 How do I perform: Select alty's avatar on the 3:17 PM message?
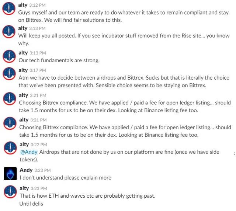click(x=9, y=74)
